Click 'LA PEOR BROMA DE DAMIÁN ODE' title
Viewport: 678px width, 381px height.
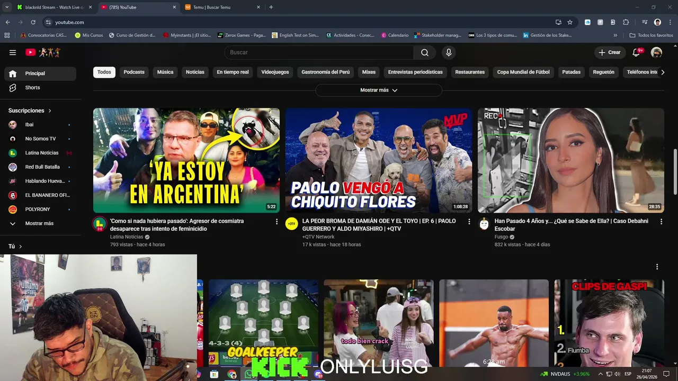click(x=379, y=225)
